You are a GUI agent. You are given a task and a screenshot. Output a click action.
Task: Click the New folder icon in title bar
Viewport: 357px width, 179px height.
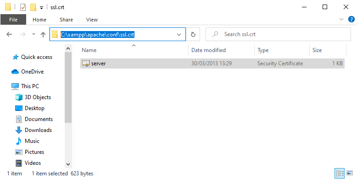33,7
